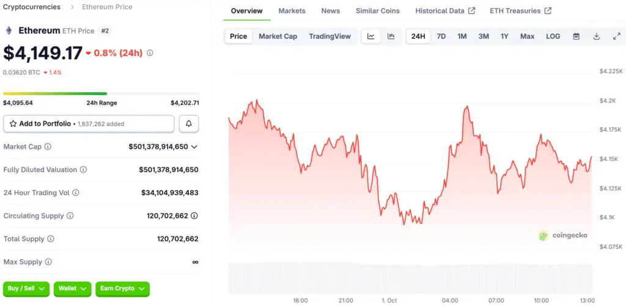Click Add to Portfolio button
Screen dimensions: 626x306
click(89, 124)
